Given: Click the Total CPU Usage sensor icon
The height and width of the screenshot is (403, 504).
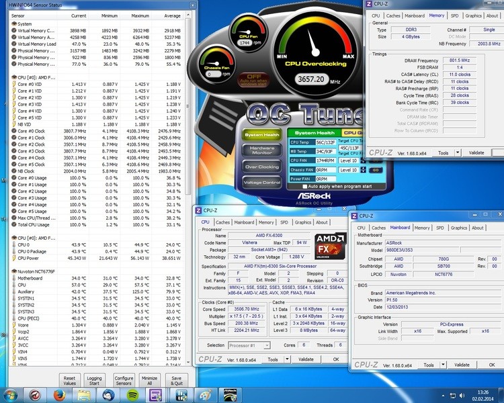Looking at the screenshot, I should [14, 224].
